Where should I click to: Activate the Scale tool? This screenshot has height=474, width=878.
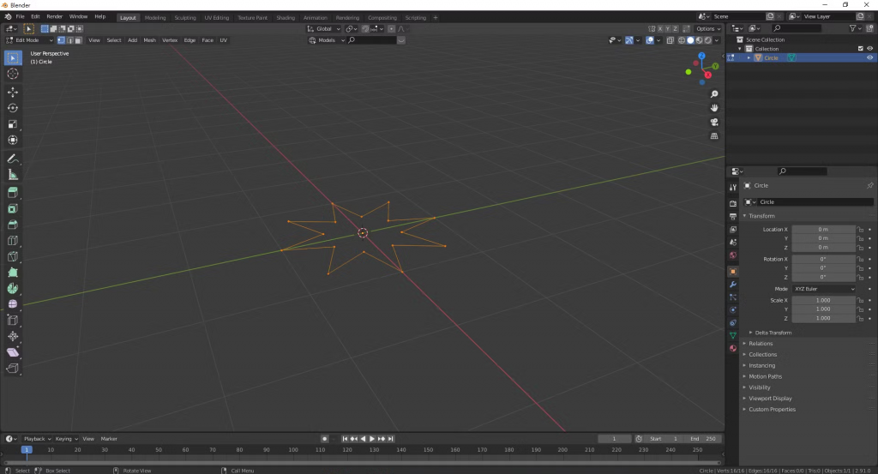point(13,124)
